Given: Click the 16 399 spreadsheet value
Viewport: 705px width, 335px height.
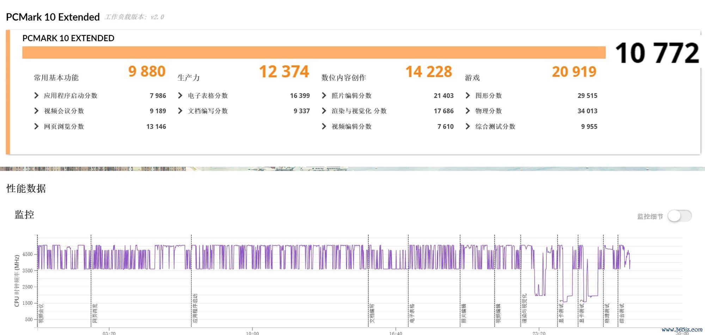Looking at the screenshot, I should point(300,95).
